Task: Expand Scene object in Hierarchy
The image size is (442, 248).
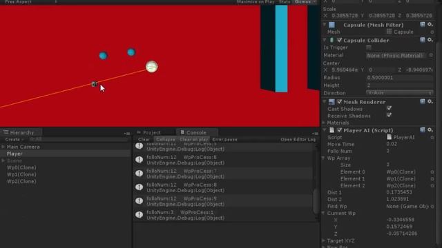Action: (3, 161)
